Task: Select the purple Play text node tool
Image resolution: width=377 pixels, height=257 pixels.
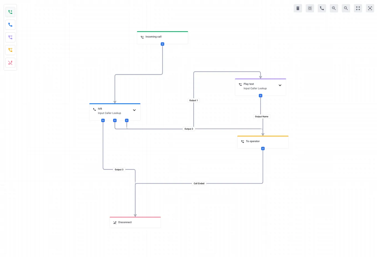Action: pyautogui.click(x=10, y=37)
